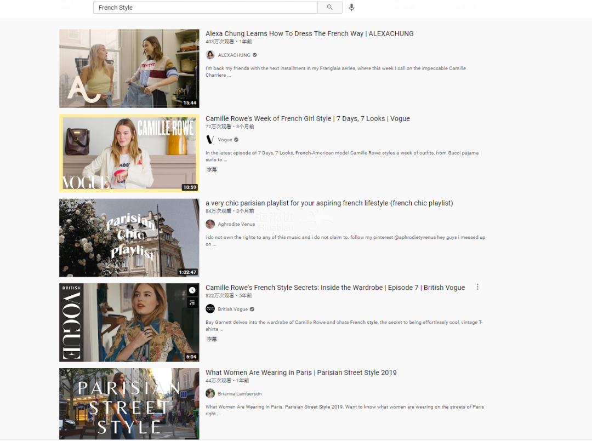The height and width of the screenshot is (441, 592).
Task: Go to Aphrodite Venus channel name
Action: pos(236,224)
